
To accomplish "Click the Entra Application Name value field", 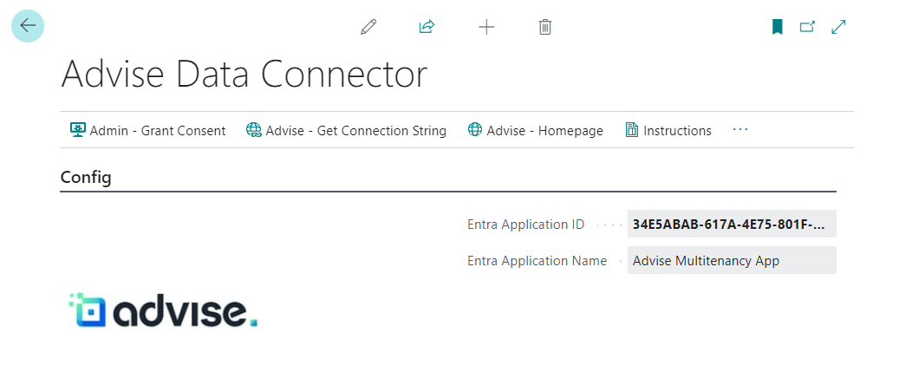I will (731, 261).
